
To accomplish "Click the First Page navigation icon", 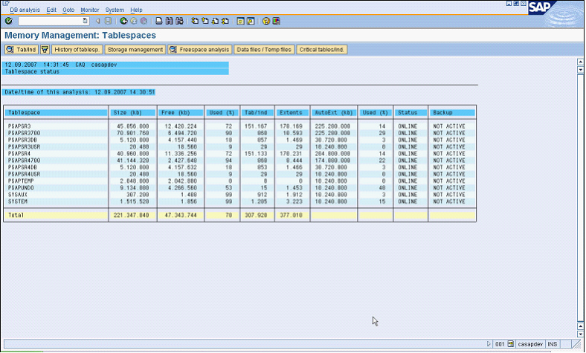I will point(194,21).
